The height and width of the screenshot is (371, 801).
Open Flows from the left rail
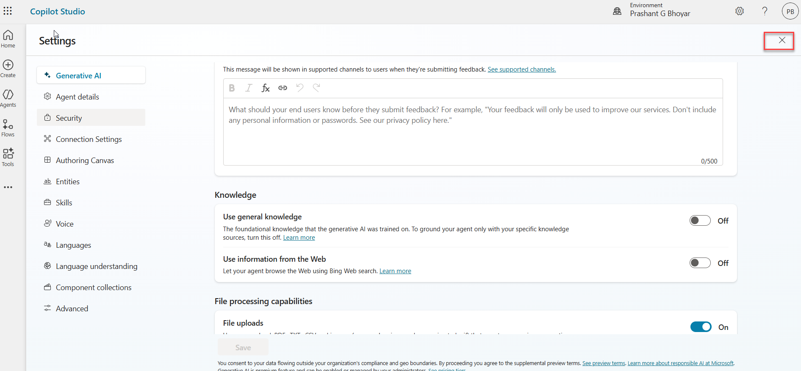(8, 128)
